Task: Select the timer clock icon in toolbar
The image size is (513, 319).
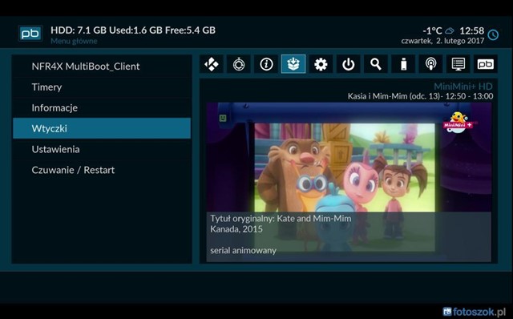Action: pyautogui.click(x=239, y=64)
